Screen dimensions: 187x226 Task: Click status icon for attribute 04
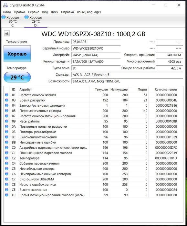point(6,105)
